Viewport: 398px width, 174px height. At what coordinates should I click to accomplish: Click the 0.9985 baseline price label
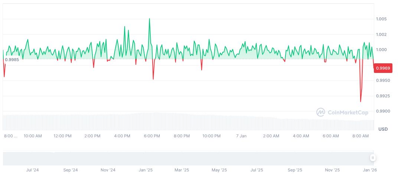[x=12, y=60]
